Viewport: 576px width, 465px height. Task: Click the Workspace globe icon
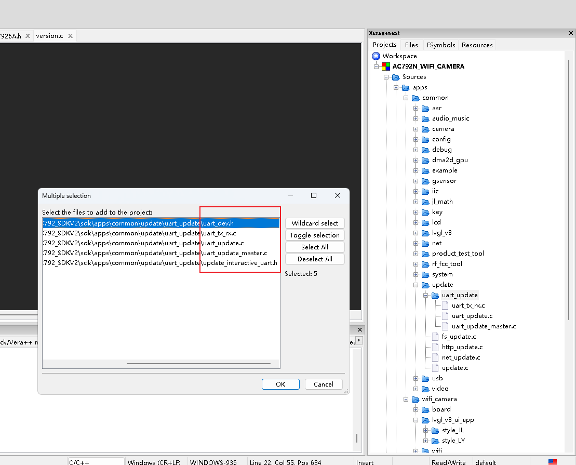pos(376,56)
